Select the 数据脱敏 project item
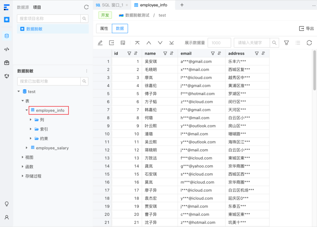The height and width of the screenshot is (227, 317). coord(53,29)
